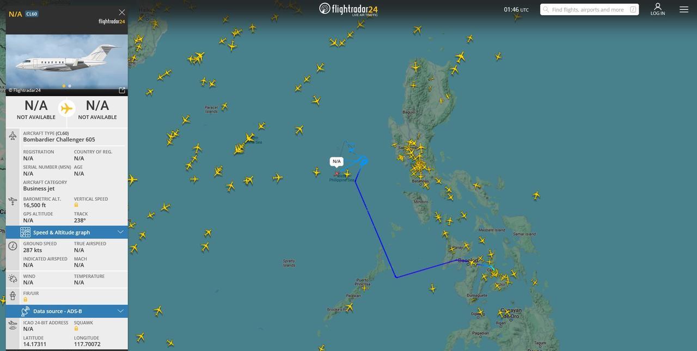Open the hamburger main menu

point(684,9)
